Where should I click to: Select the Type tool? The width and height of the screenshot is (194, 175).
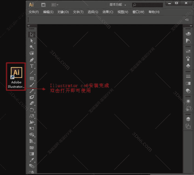tap(32, 66)
